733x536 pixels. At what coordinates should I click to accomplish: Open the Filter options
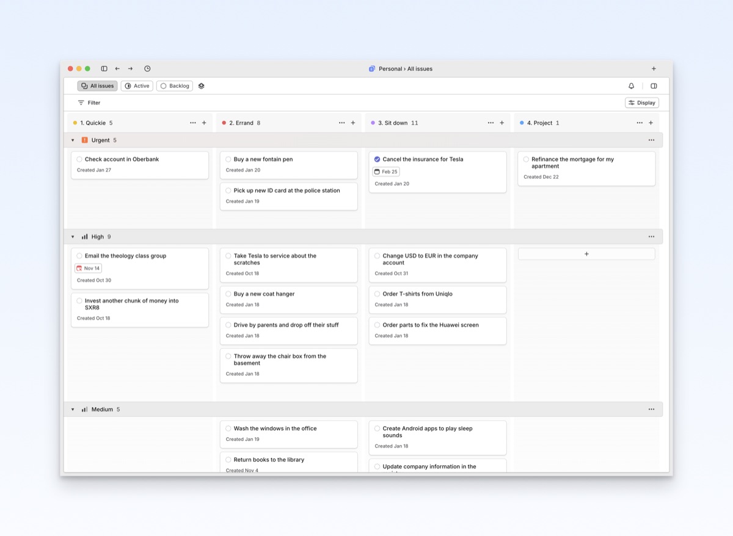(x=89, y=102)
